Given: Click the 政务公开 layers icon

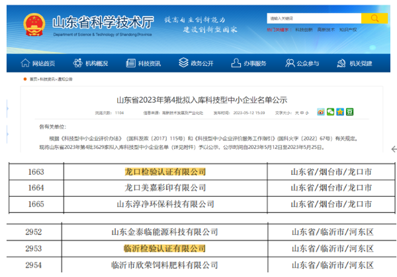Looking at the screenshot, I should tap(184, 63).
